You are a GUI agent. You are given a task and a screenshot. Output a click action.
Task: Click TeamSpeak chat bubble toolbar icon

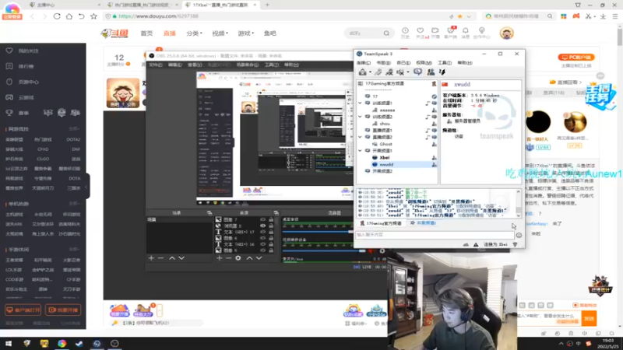pyautogui.click(x=417, y=72)
